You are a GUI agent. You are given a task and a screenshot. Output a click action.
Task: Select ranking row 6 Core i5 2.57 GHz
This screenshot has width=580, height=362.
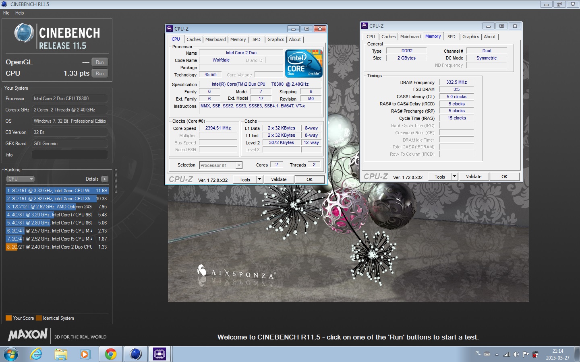click(x=57, y=231)
